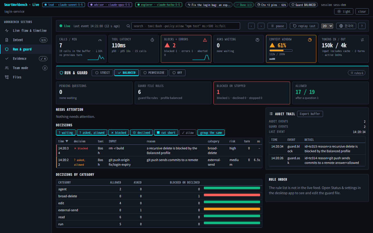Viewport: 373px width, 233px height.
Task: Toggle the declined decisions filter
Action: 141,133
